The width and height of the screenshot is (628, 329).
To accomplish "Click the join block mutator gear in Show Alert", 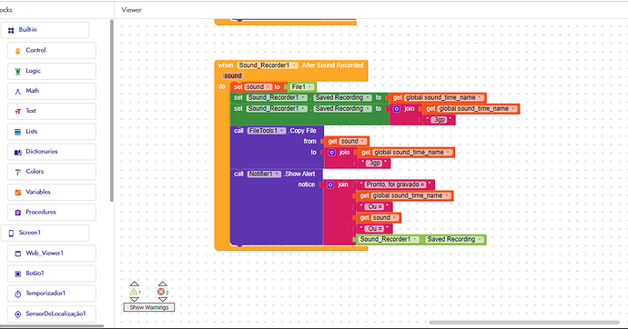I will point(330,184).
